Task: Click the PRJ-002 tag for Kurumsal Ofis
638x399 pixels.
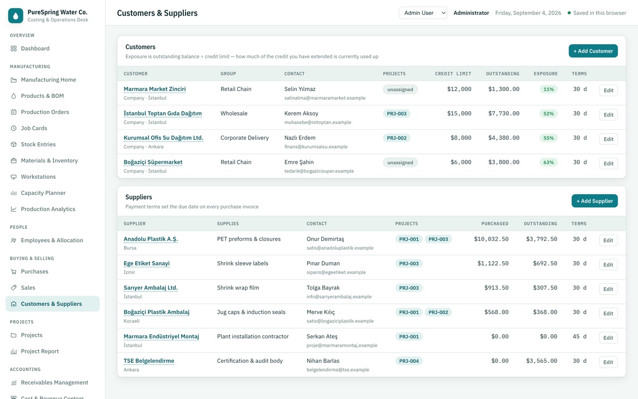Action: pos(397,138)
